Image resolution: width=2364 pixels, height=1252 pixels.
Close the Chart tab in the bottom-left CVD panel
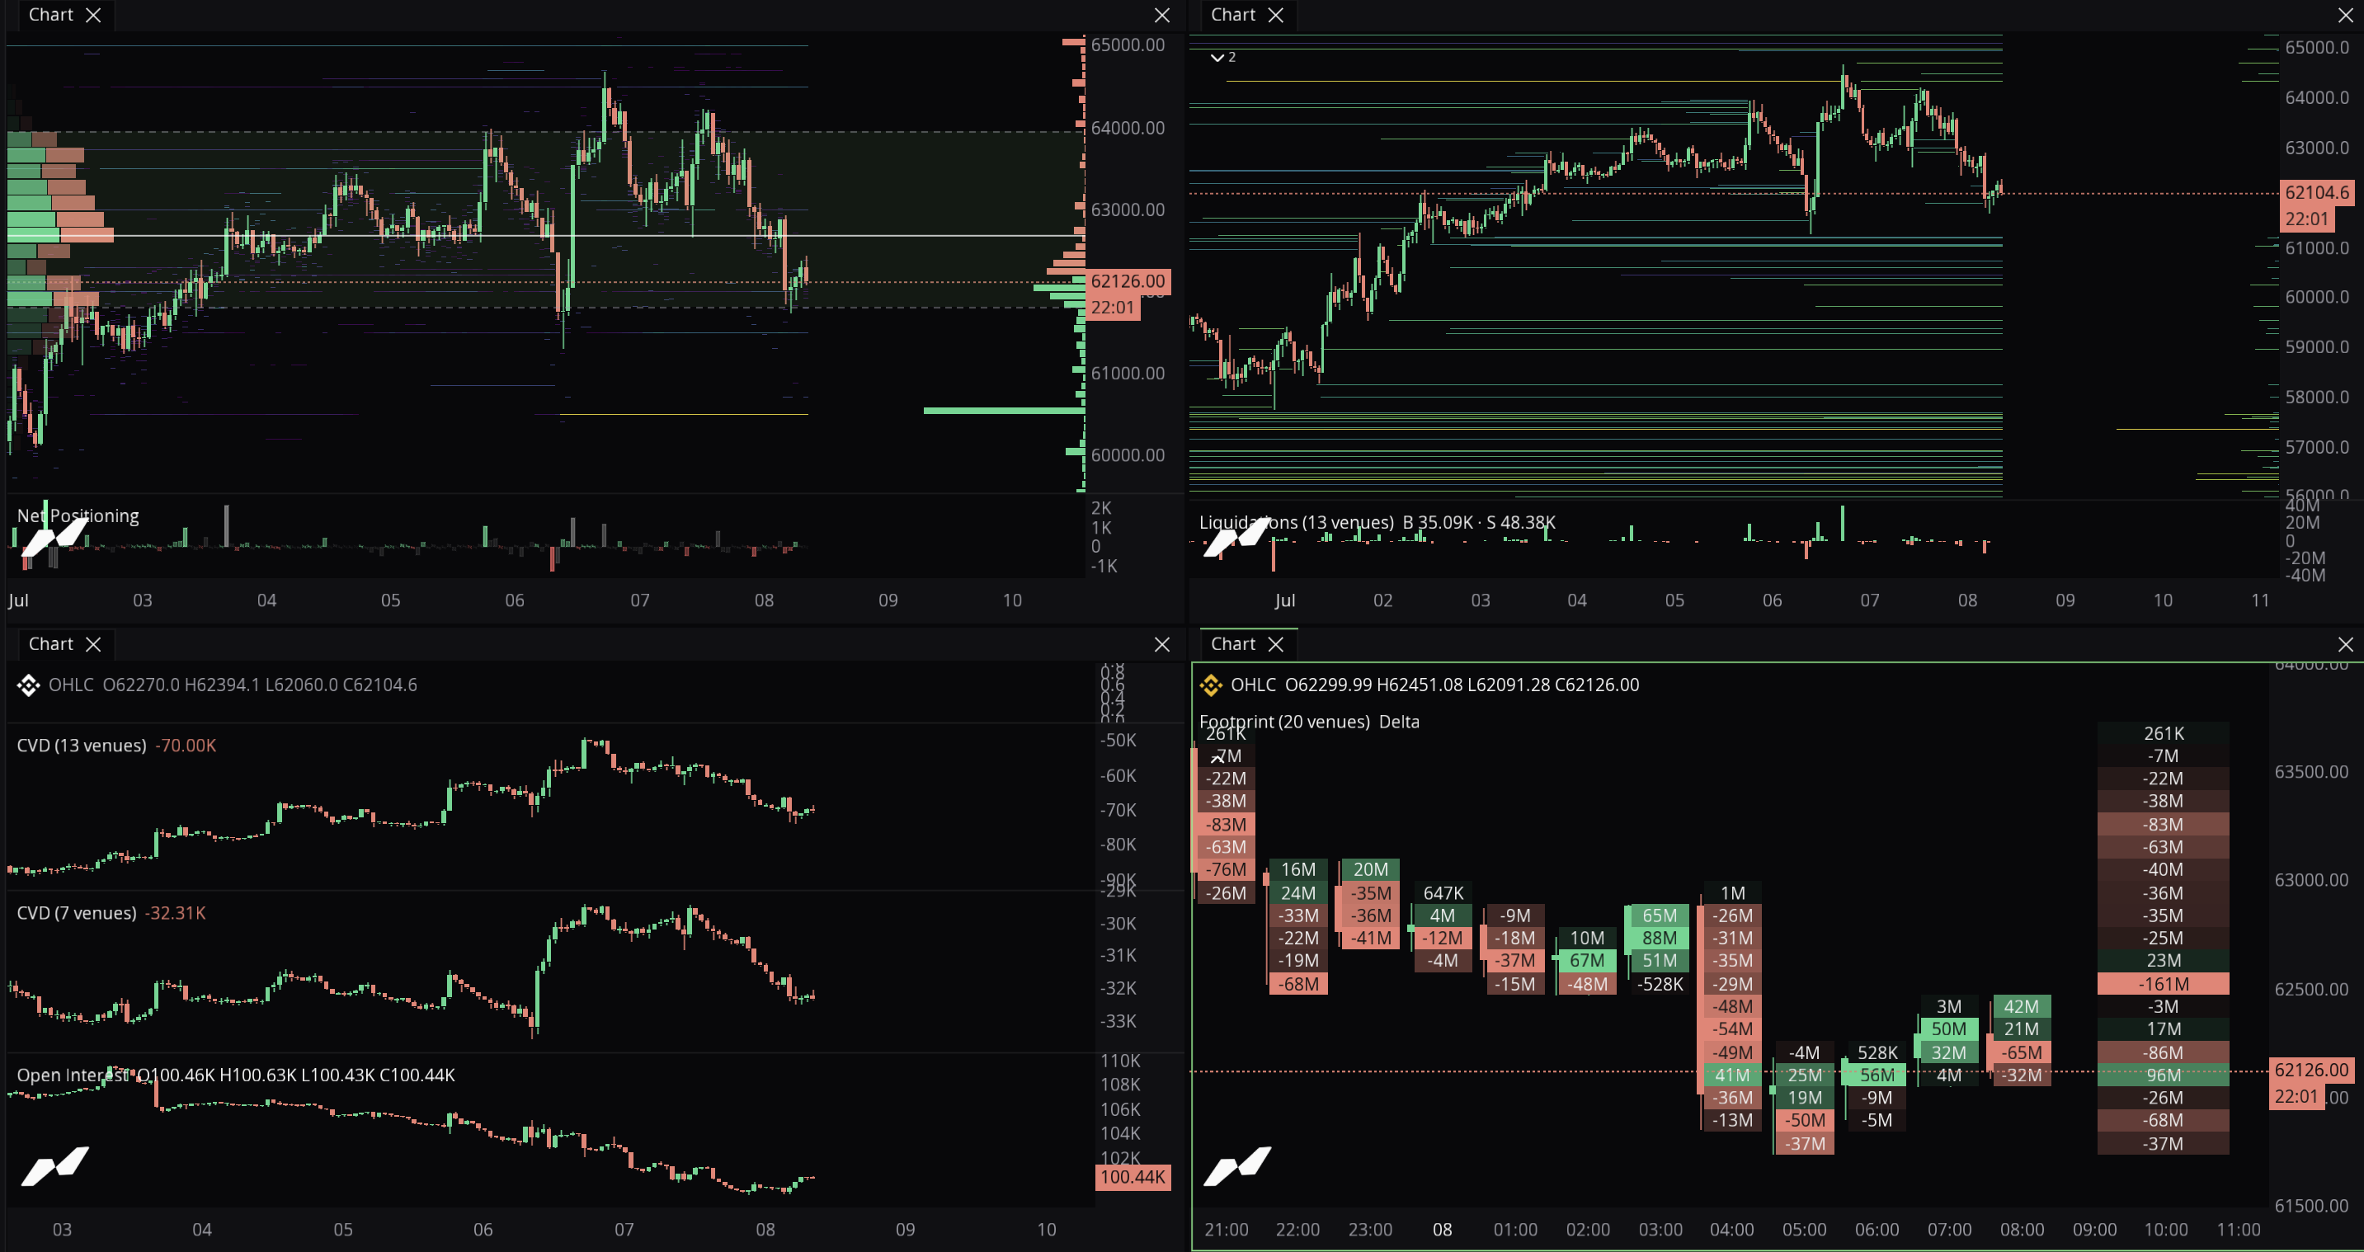pos(92,644)
